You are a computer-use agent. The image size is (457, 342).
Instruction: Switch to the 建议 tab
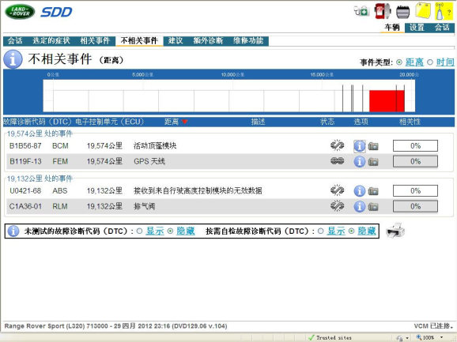(176, 41)
